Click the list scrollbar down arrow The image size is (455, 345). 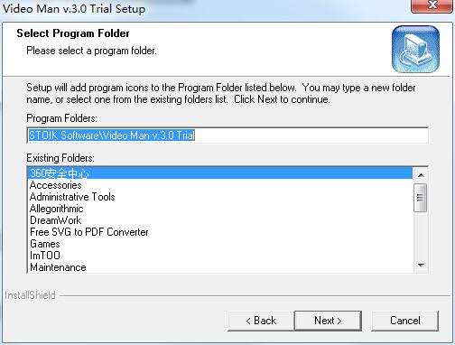click(x=421, y=266)
